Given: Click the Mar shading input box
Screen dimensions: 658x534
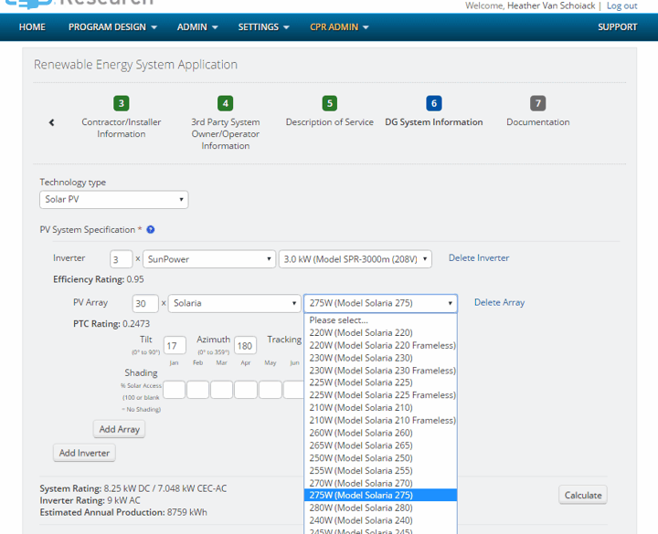Looking at the screenshot, I should pyautogui.click(x=221, y=390).
